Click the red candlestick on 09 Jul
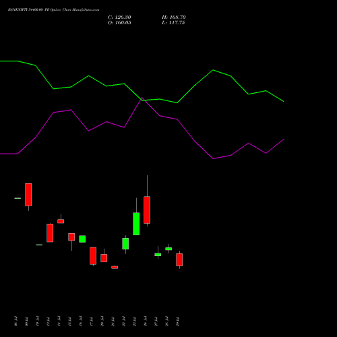337x337 pixels. tap(28, 195)
